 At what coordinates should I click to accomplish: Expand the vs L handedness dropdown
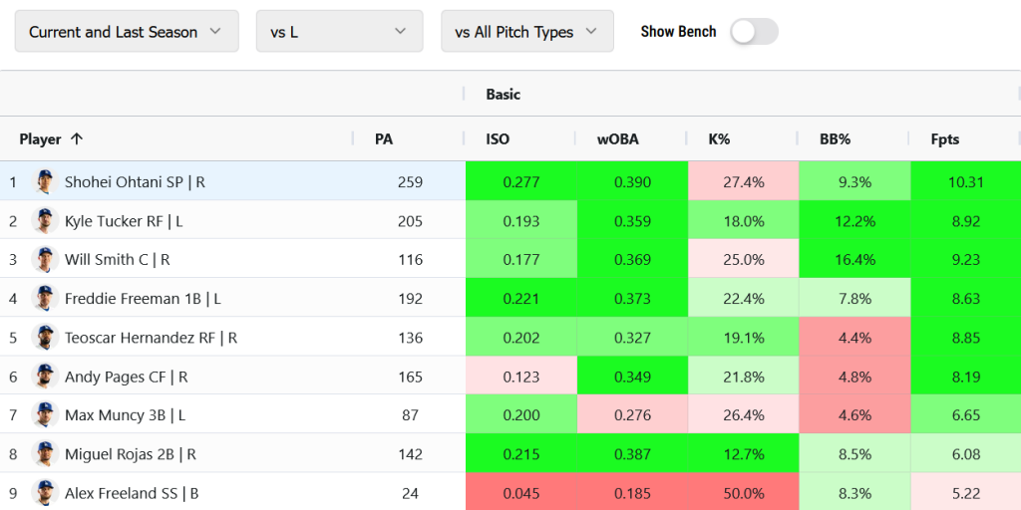(x=339, y=32)
